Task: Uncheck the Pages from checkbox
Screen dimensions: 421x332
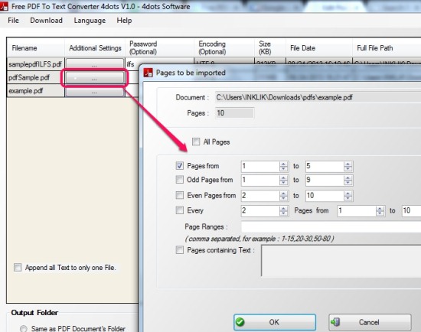Action: 180,165
